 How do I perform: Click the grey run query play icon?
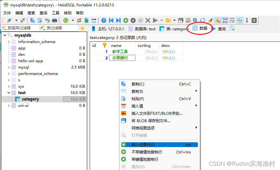click(155, 20)
